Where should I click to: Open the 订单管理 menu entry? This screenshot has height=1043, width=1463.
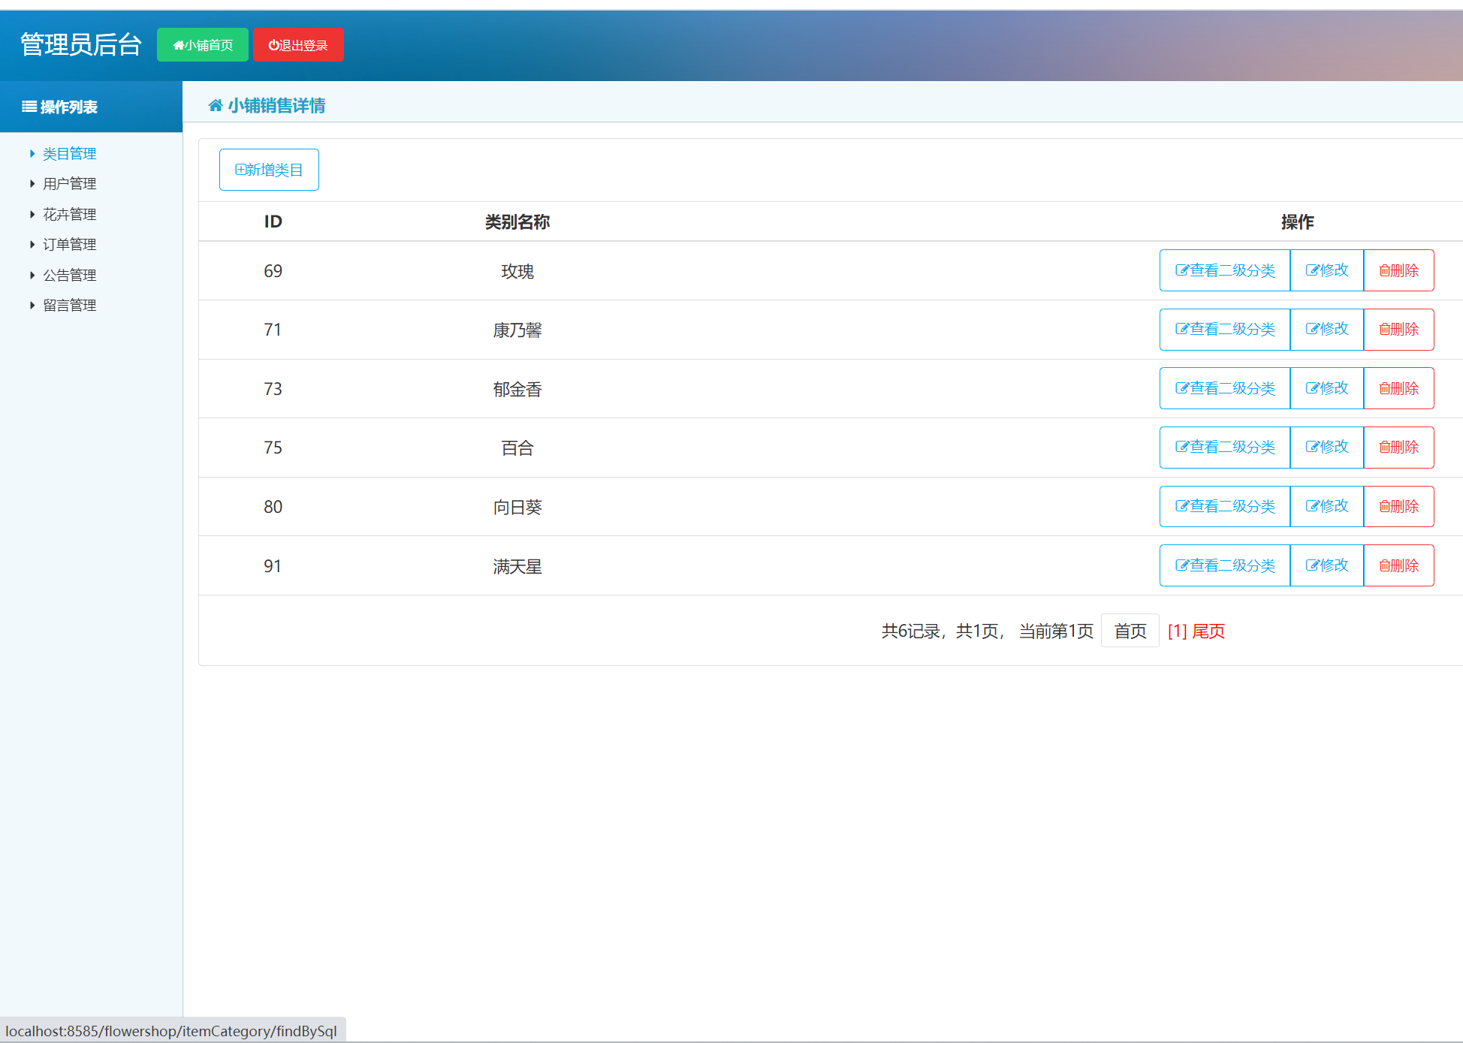point(69,245)
